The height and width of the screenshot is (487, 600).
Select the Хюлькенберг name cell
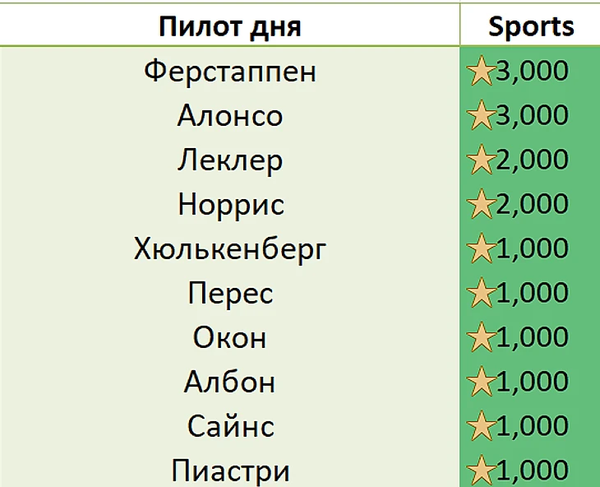click(230, 249)
